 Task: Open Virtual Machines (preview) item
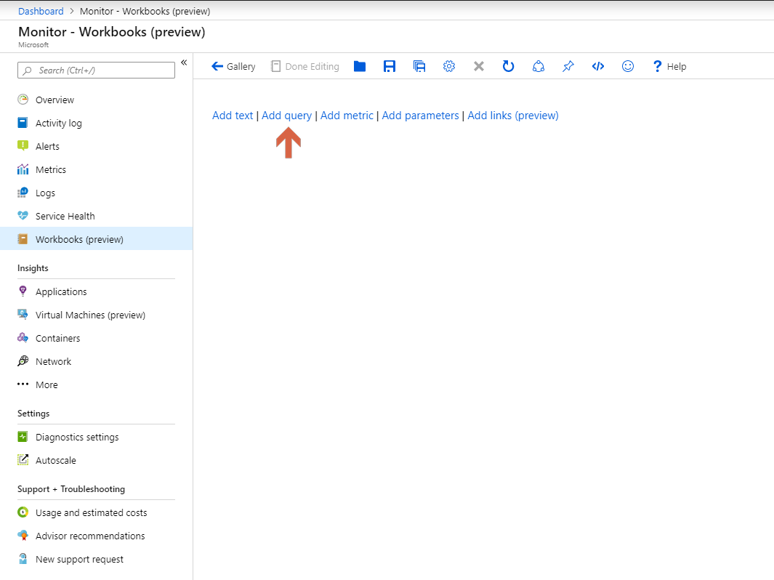click(96, 315)
